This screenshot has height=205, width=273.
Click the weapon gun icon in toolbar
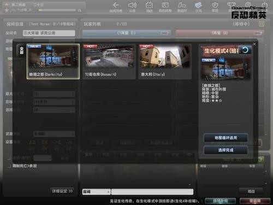click(182, 5)
